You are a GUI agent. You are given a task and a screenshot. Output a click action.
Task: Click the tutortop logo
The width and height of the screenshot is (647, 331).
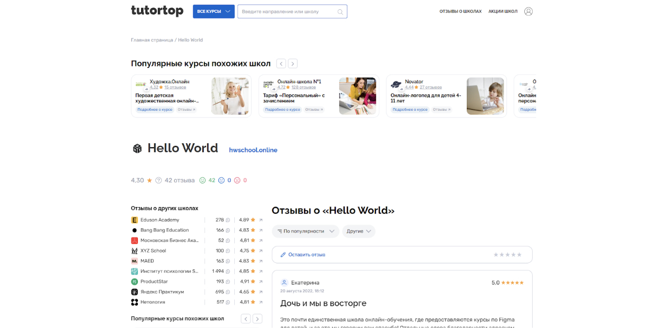coord(157,11)
